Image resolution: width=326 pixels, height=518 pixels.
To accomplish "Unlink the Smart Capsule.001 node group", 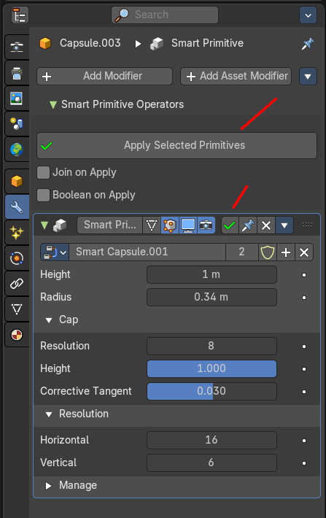I will [304, 252].
